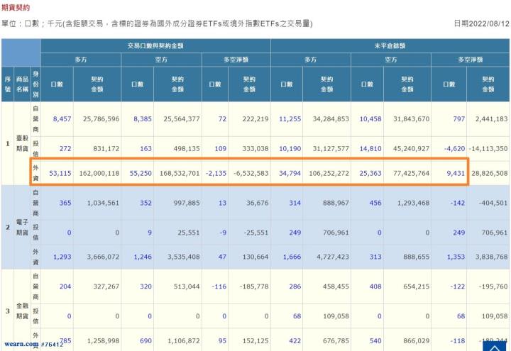Screen dimensions: 511x351
Task: Select the 電子期貨 product name cell
Action: [x=23, y=228]
